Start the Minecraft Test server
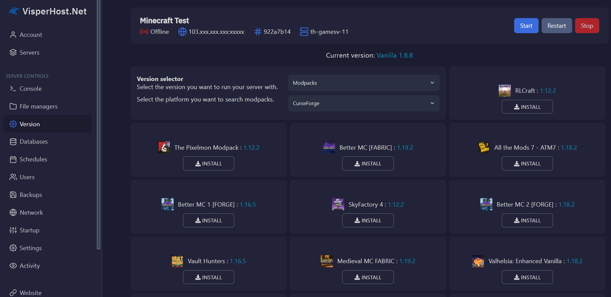The width and height of the screenshot is (611, 297). click(526, 26)
